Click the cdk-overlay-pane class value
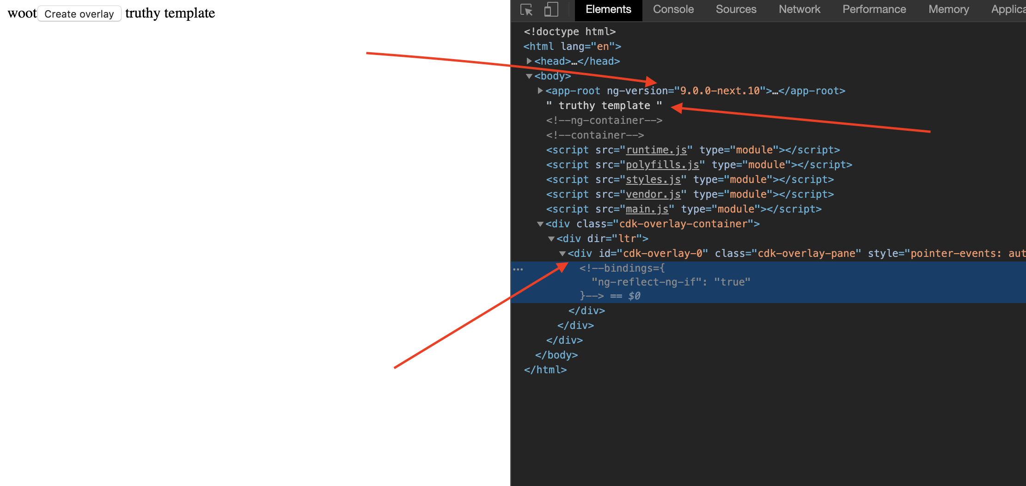The width and height of the screenshot is (1026, 486). click(x=806, y=253)
